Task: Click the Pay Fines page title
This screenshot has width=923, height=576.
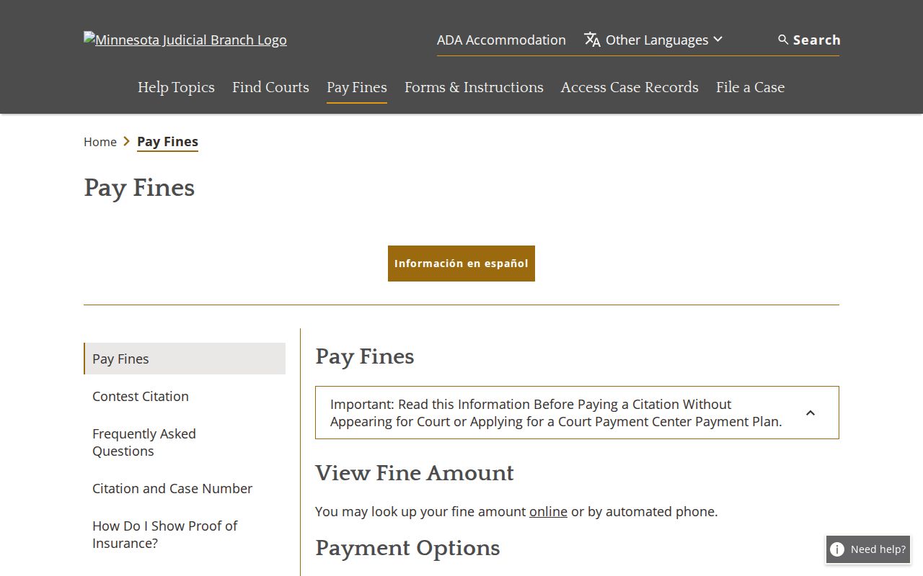Action: [x=139, y=188]
